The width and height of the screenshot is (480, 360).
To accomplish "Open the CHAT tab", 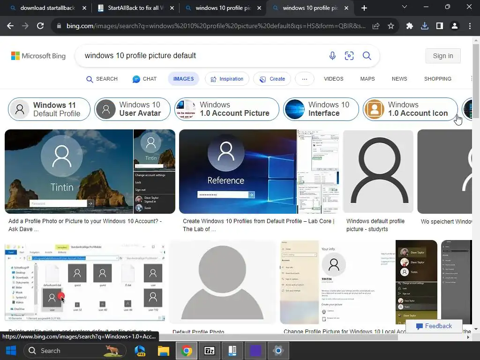I will tap(144, 79).
